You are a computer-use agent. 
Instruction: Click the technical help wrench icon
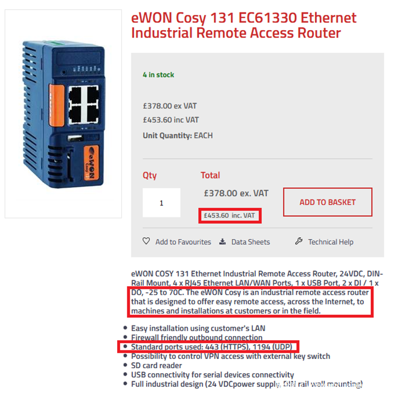click(x=298, y=241)
